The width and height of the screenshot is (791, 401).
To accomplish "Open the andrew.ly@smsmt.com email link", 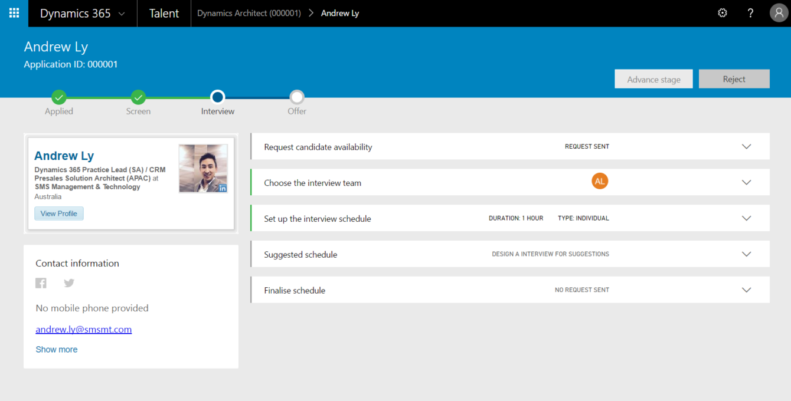I will [84, 330].
